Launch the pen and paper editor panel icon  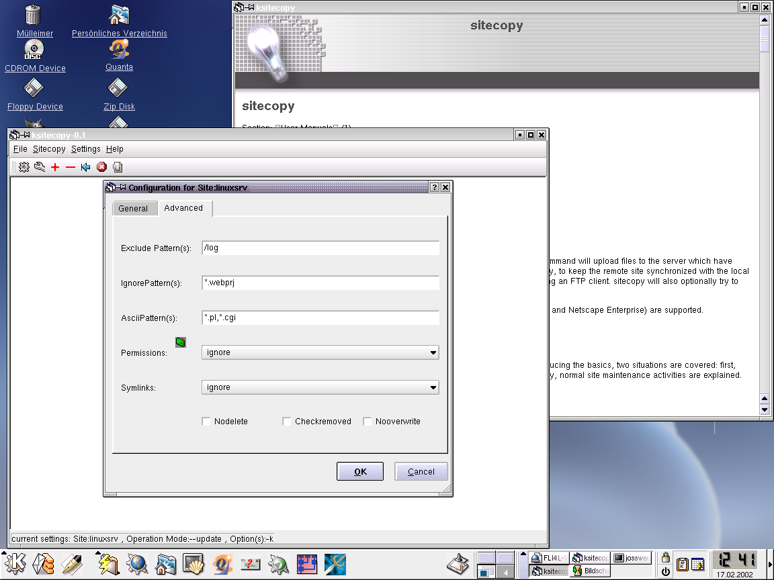(x=72, y=564)
